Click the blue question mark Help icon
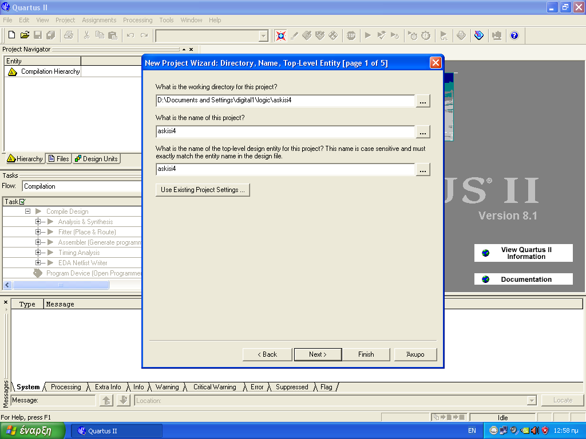Image resolution: width=586 pixels, height=439 pixels. [x=514, y=35]
